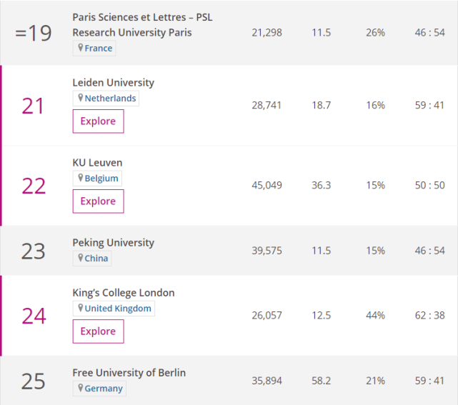
Task: Click the map pin icon beside Germany
Action: pos(81,389)
